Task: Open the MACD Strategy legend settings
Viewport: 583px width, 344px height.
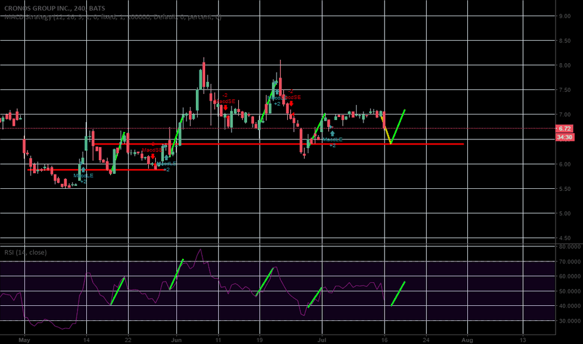Action: [113, 17]
